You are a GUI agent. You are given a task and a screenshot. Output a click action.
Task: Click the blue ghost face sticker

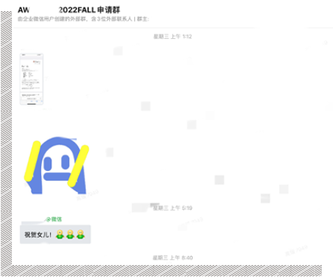[x=57, y=165]
